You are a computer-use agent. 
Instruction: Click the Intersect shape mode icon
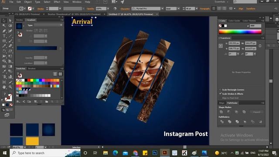coord(236,112)
